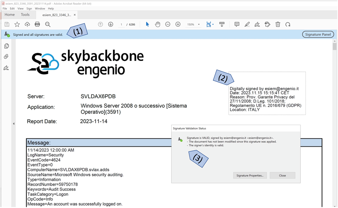Open the Fill & Sign pen tool
This screenshot has height=208, width=338.
click(257, 24)
